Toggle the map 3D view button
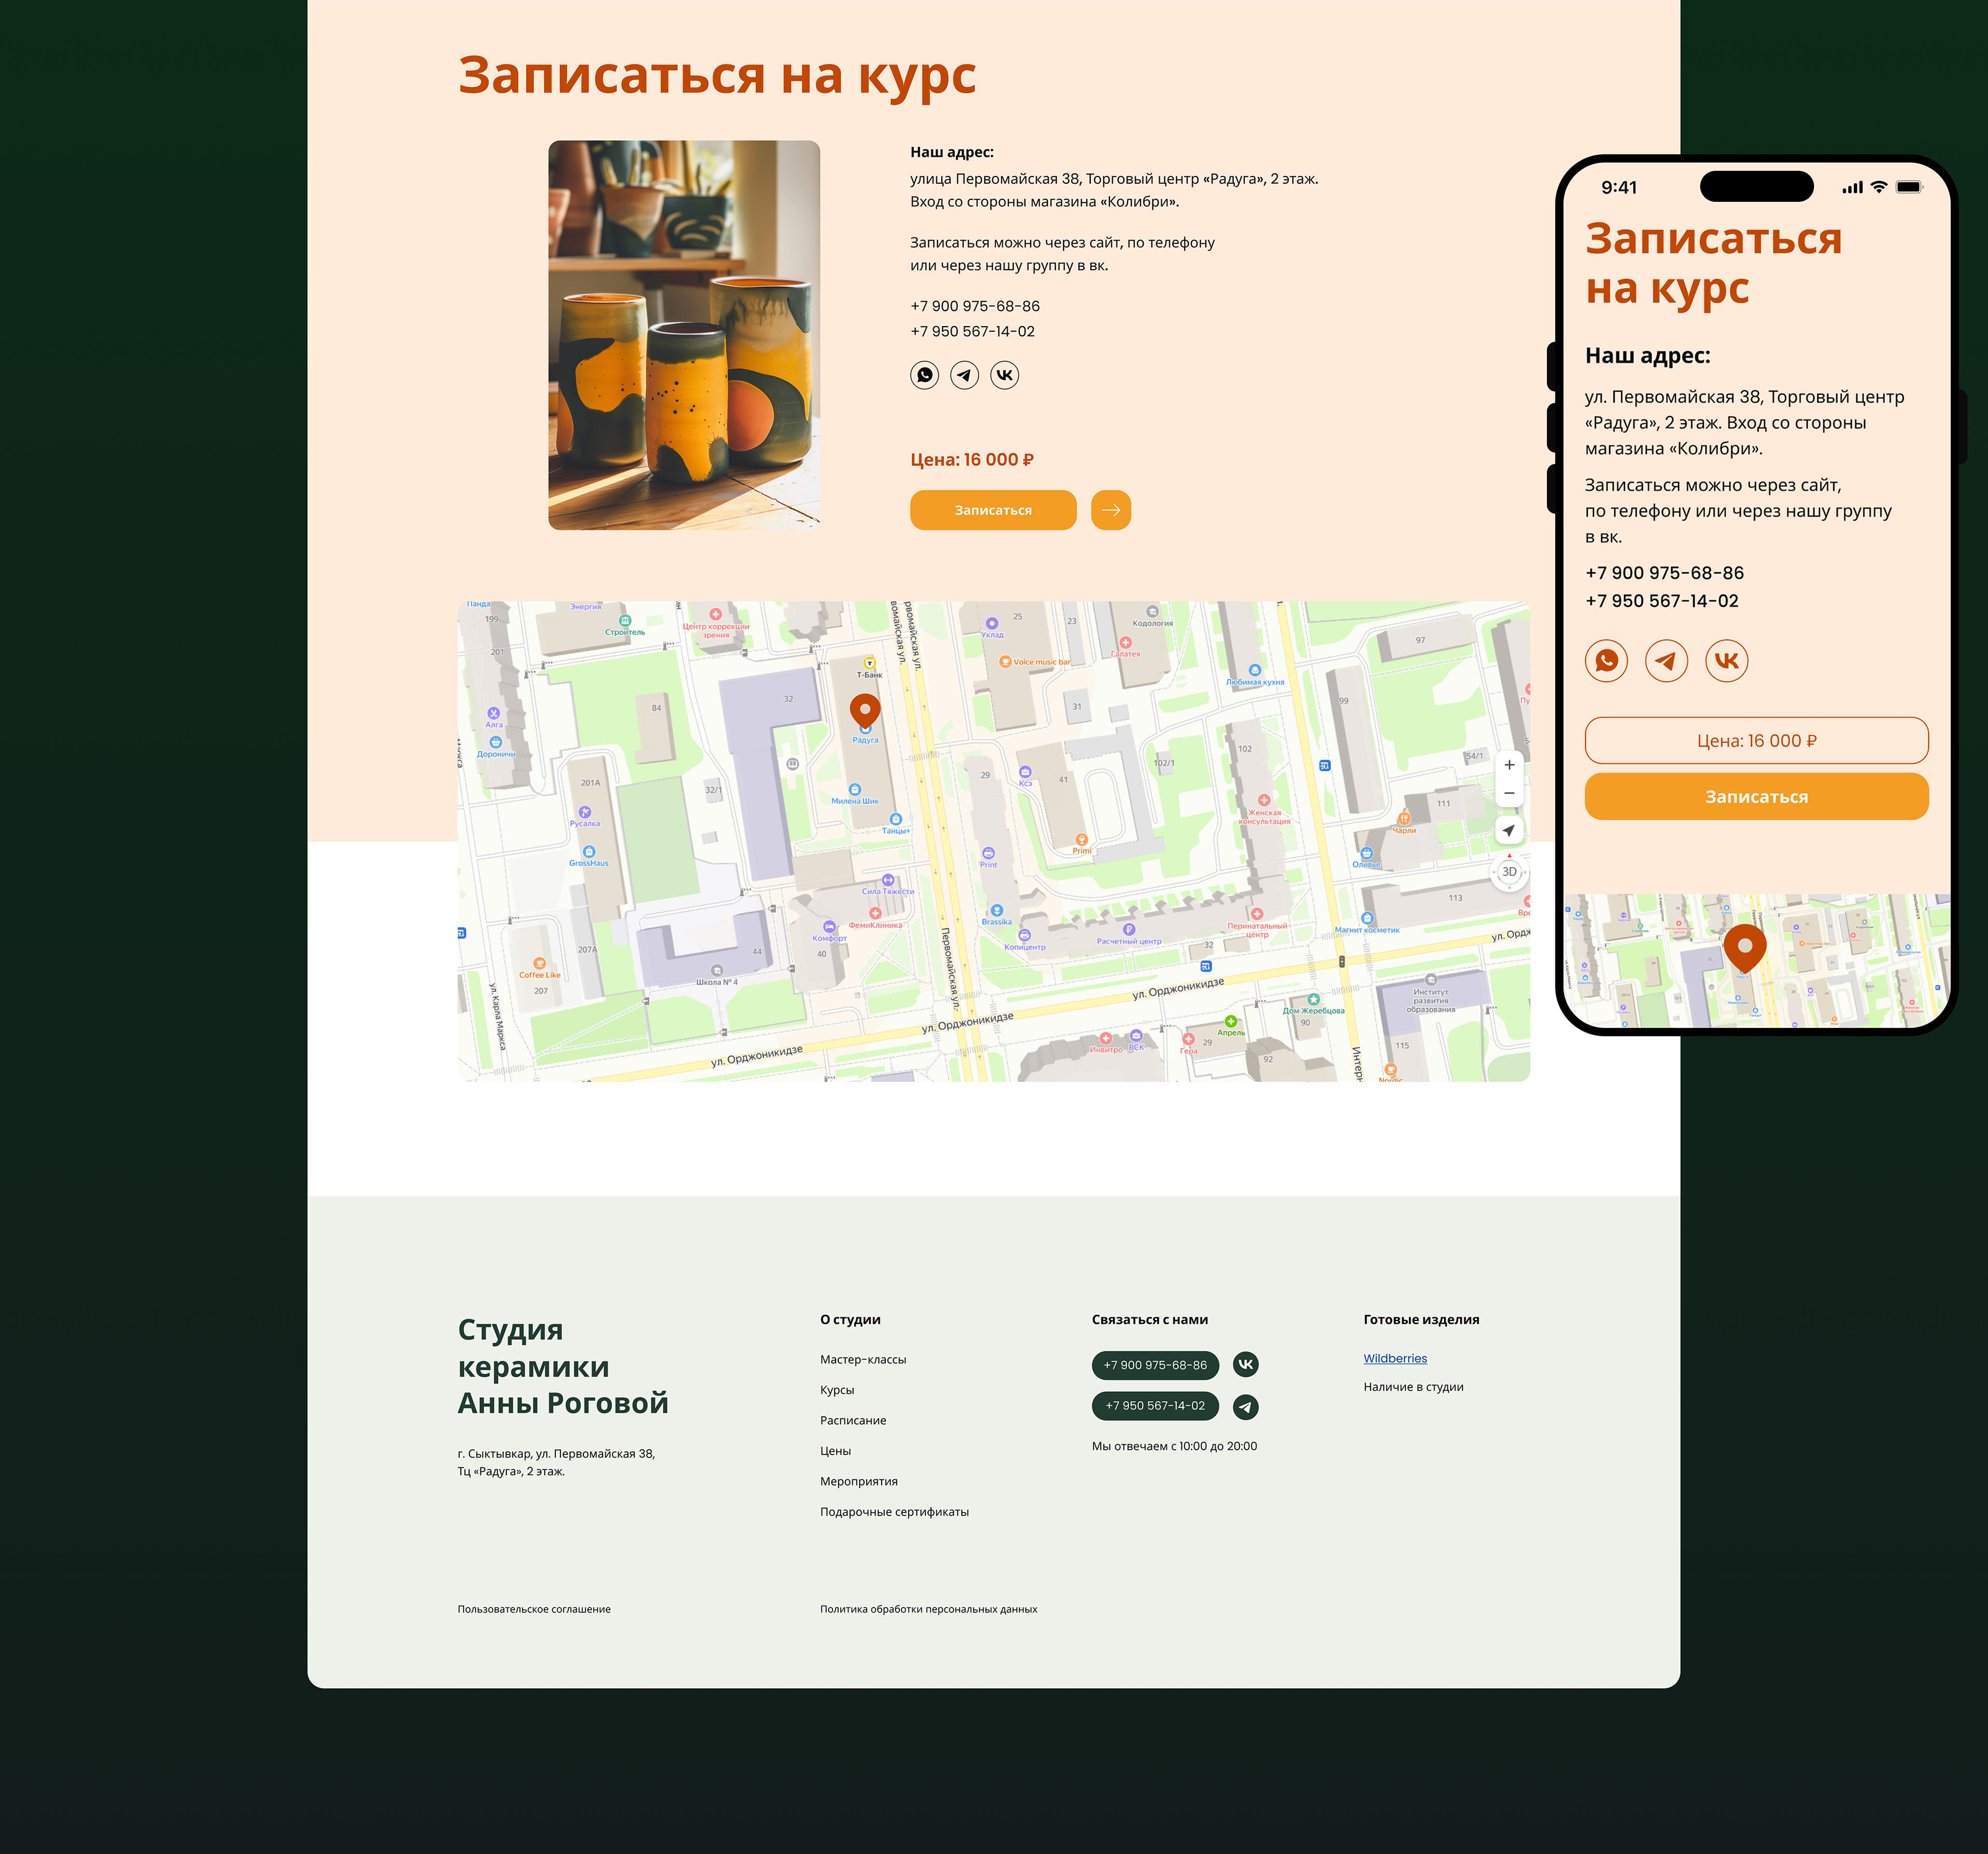This screenshot has height=1854, width=1988. [1509, 872]
